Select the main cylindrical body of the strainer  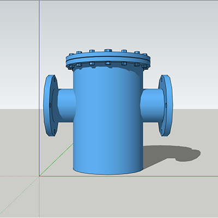tap(108, 120)
